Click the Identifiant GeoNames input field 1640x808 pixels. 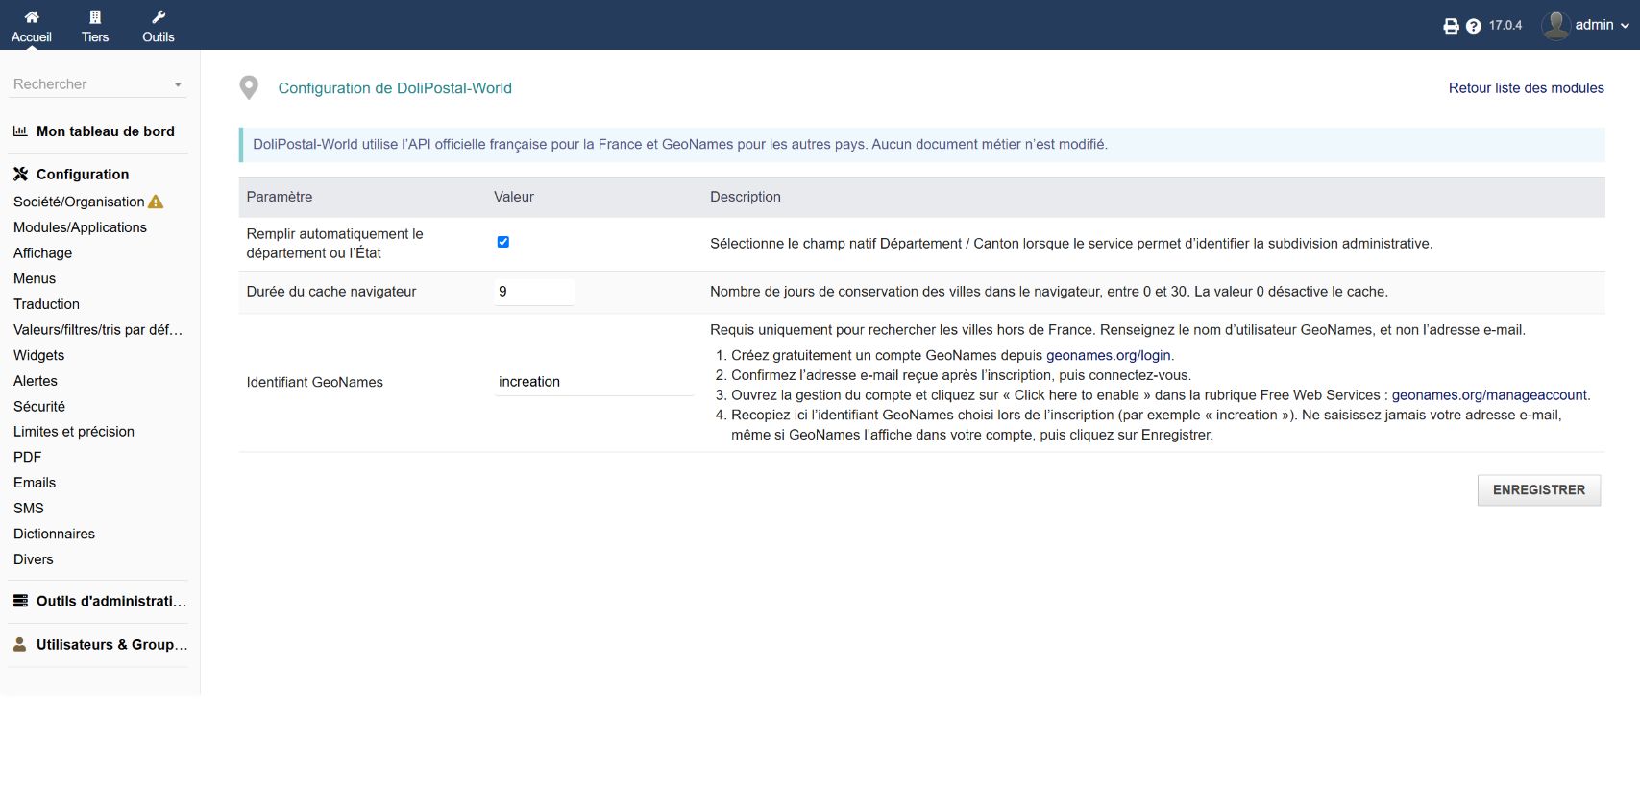pyautogui.click(x=594, y=382)
